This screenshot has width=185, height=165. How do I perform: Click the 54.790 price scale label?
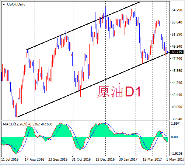(x=177, y=10)
